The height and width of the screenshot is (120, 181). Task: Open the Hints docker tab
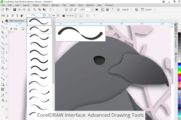tap(176, 27)
